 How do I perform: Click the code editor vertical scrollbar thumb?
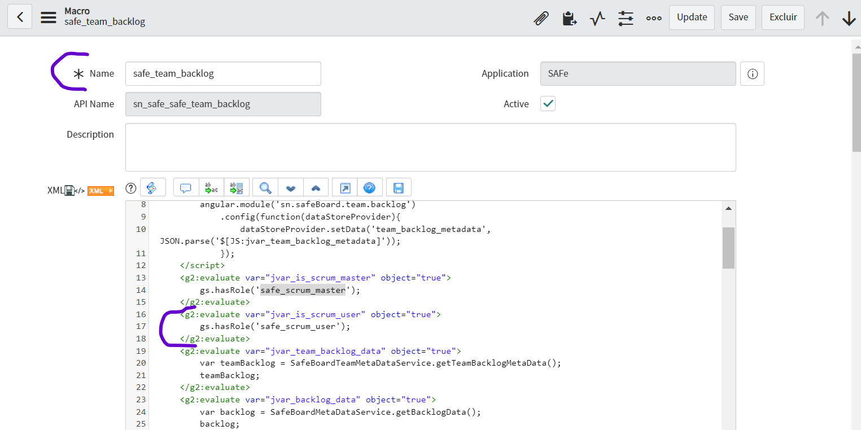click(728, 248)
